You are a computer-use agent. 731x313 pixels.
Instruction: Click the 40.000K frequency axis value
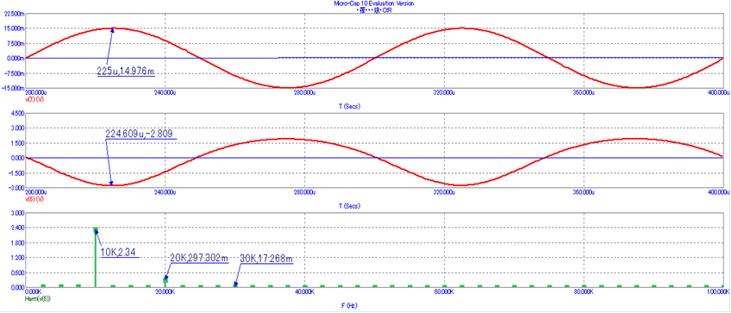pos(305,291)
